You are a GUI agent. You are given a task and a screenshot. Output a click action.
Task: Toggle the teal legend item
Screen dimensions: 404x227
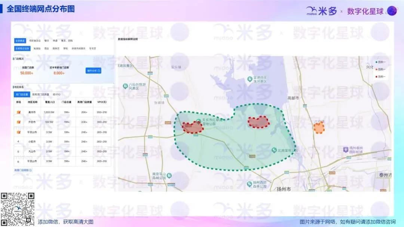[x=380, y=62]
